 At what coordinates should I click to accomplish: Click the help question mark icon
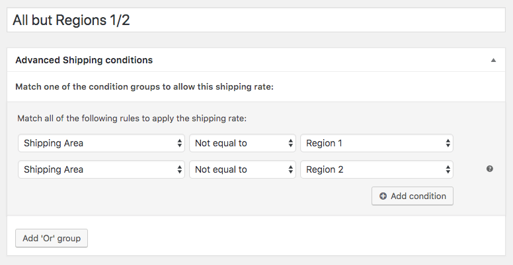489,169
